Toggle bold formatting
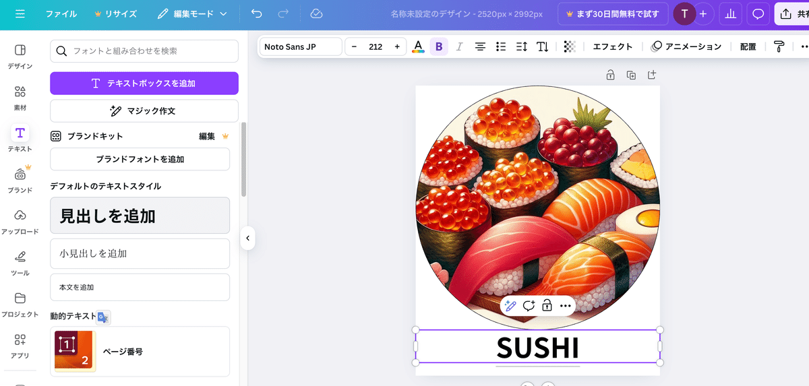This screenshot has width=809, height=386. 439,46
